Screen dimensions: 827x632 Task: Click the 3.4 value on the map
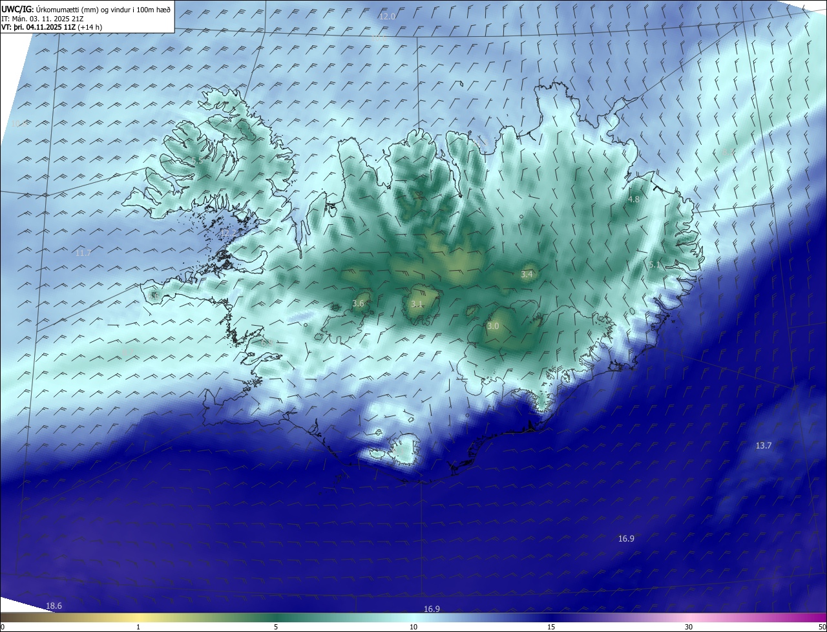point(527,274)
